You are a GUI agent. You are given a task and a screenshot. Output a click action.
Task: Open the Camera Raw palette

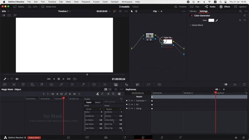(x=5, y=85)
